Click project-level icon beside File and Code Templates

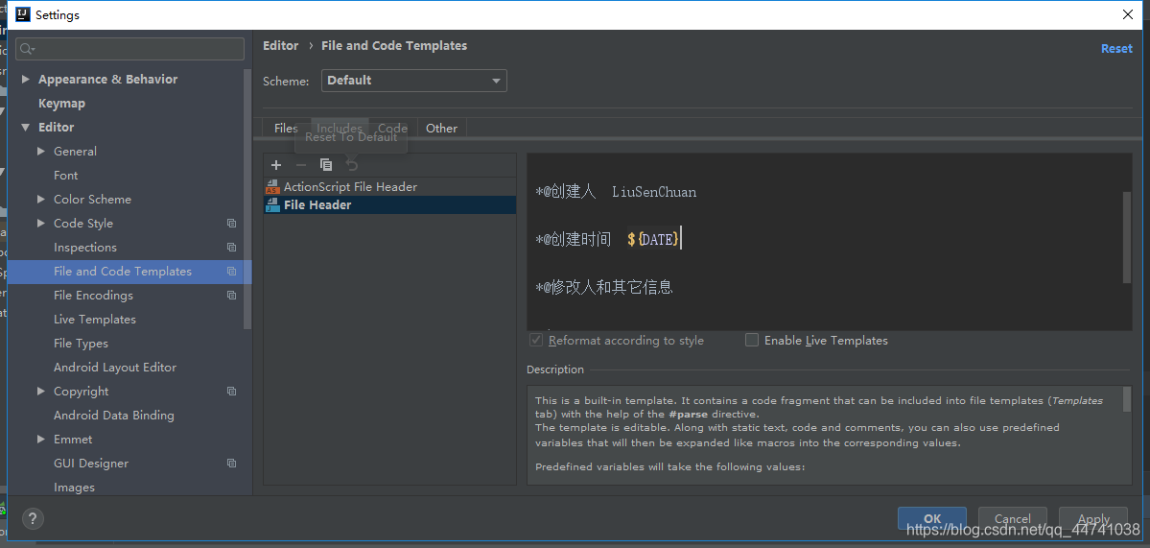(232, 272)
